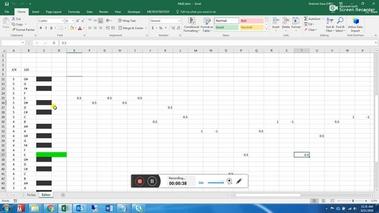Open Skype from the taskbar
Screen dimensions: 379x213
pos(139,208)
